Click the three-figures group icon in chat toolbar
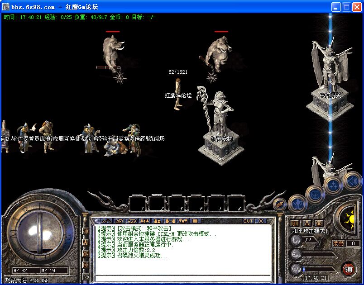 [144, 221]
